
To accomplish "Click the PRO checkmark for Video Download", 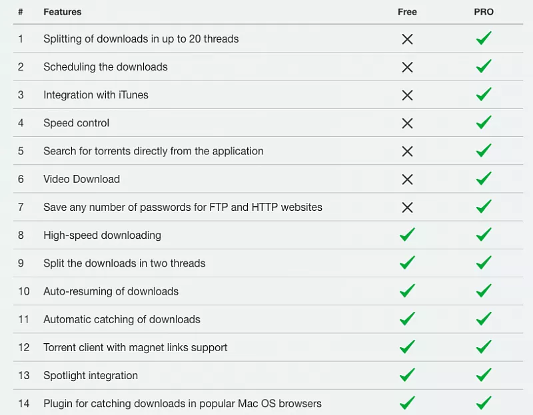I will point(484,179).
